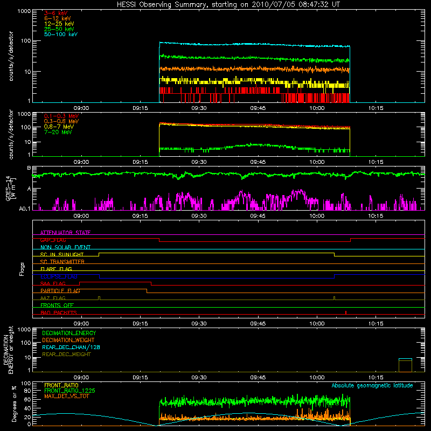Viewport: 431px width, 431px height.
Task: Click the 09:15 tick under the Flags panel
Action: pos(140,324)
